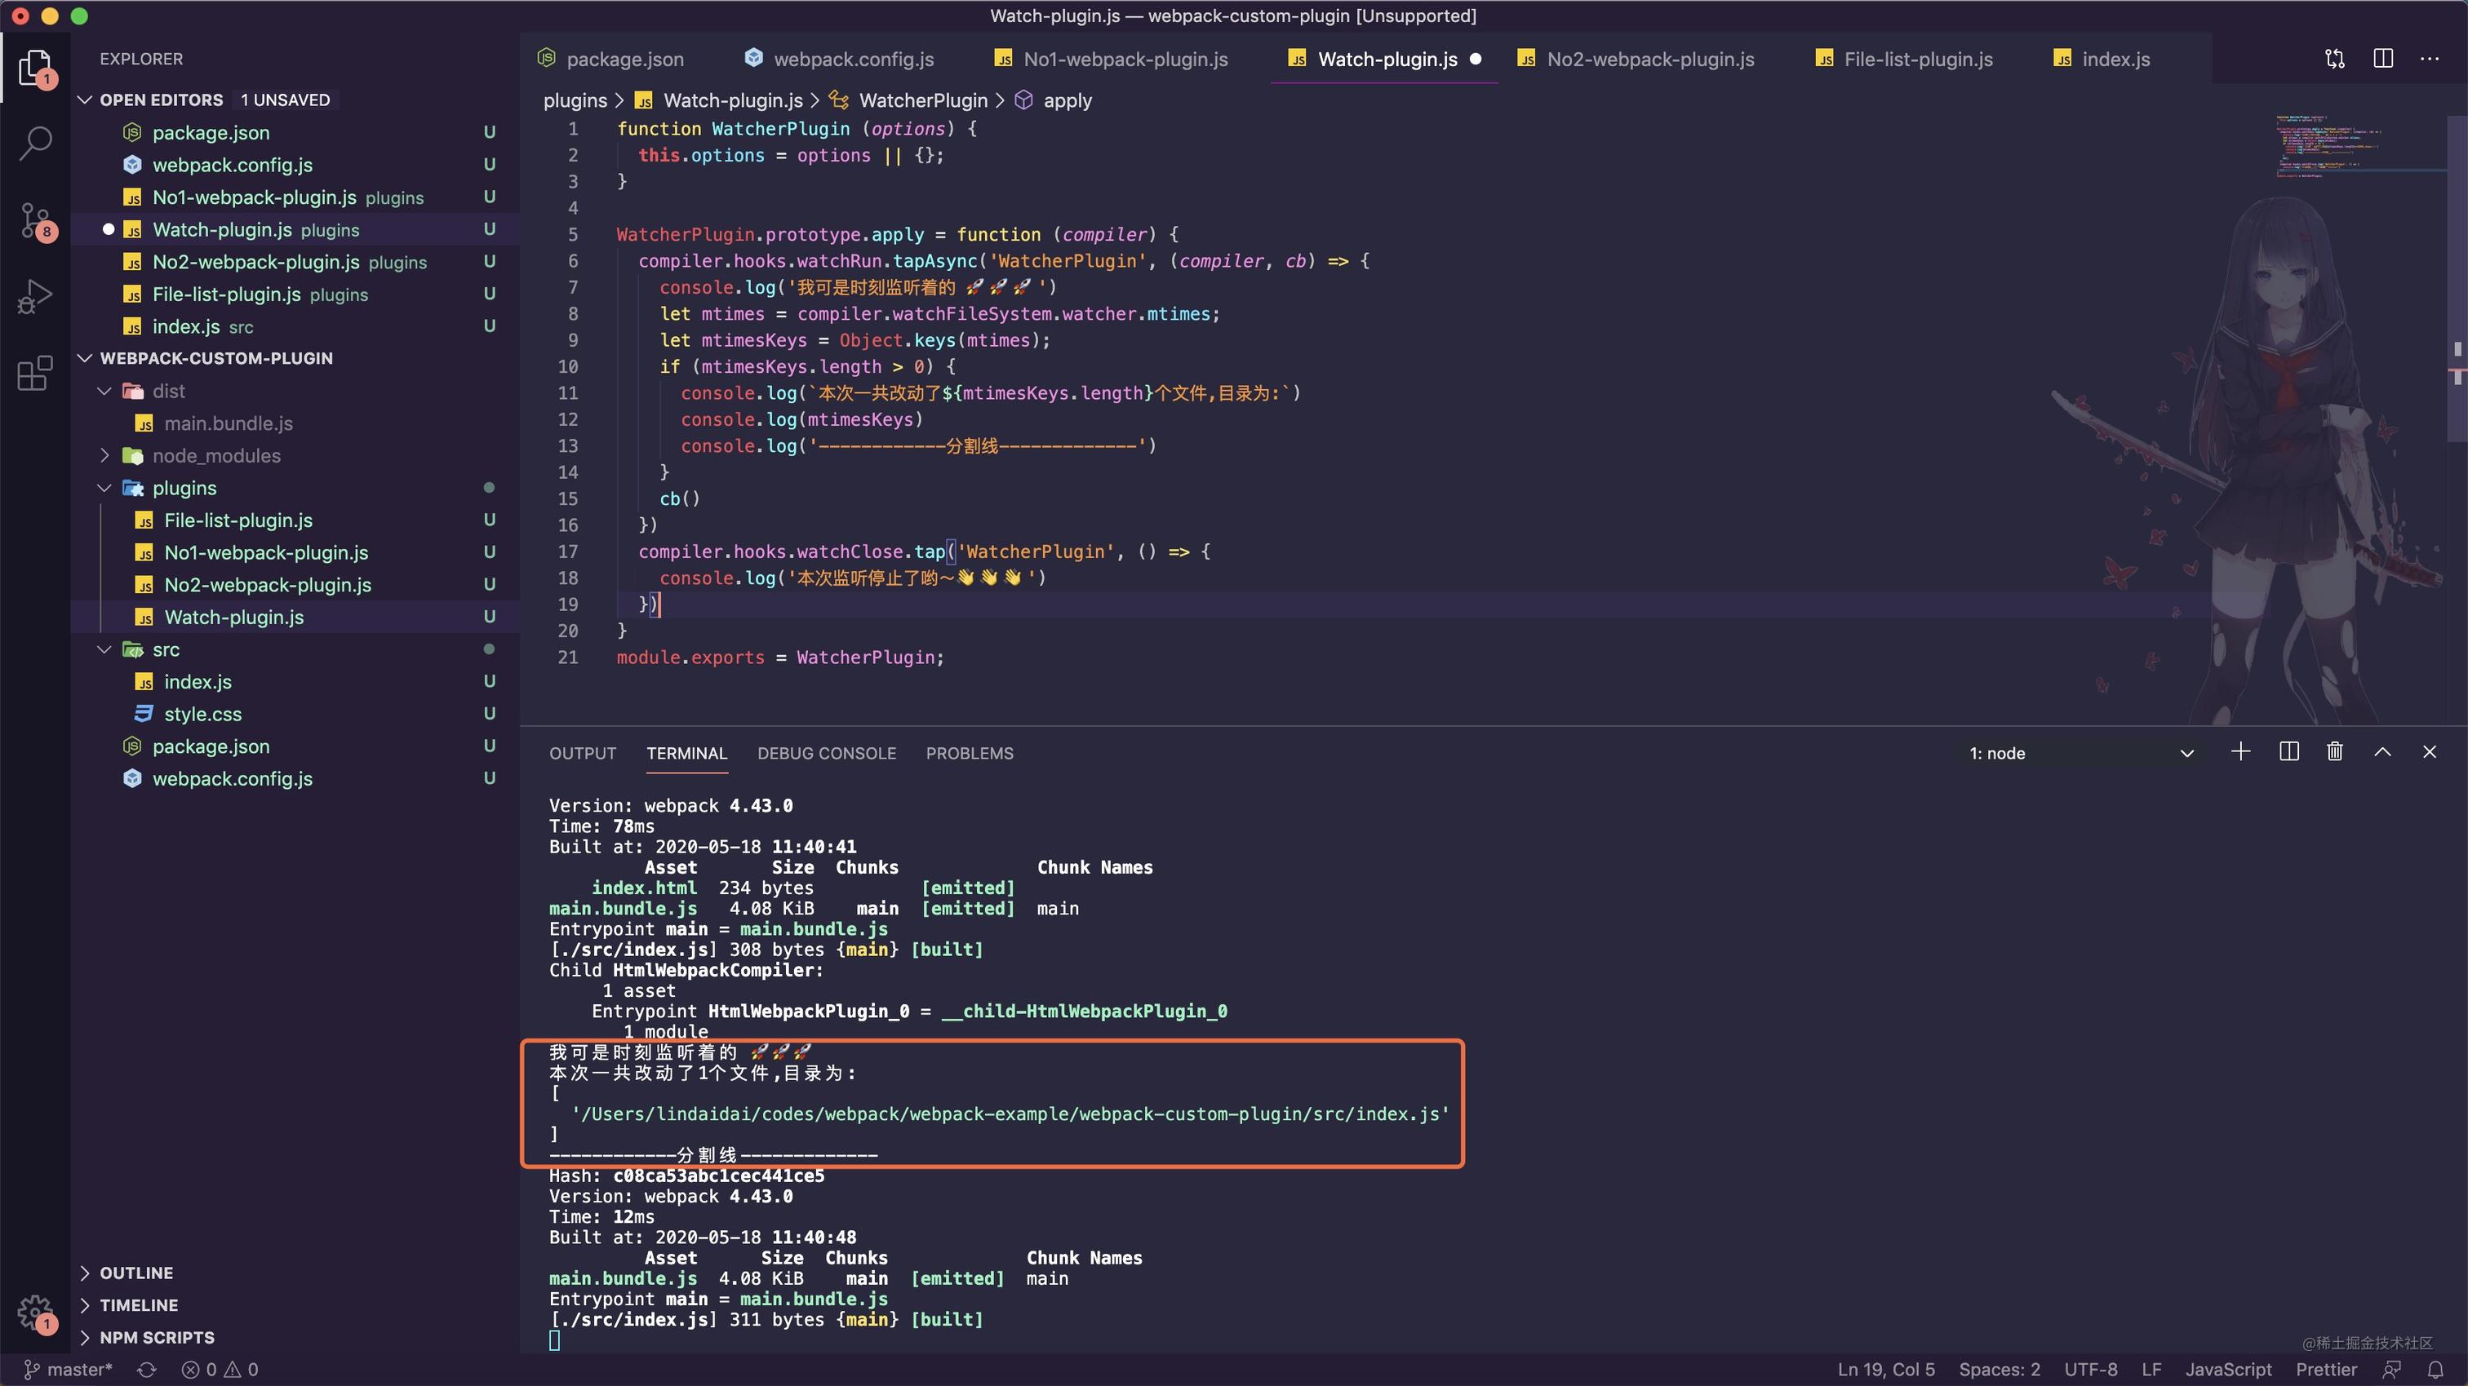Screen dimensions: 2468x1386
Task: Collapse the plugins folder
Action: coord(104,488)
